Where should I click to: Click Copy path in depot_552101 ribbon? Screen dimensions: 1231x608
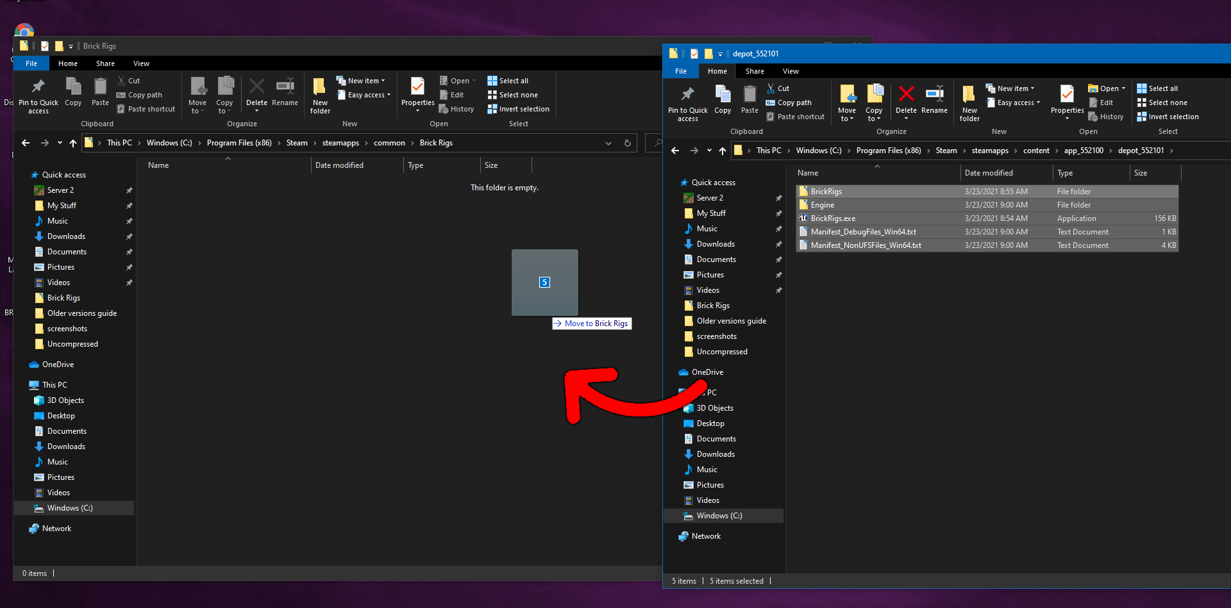pos(789,103)
